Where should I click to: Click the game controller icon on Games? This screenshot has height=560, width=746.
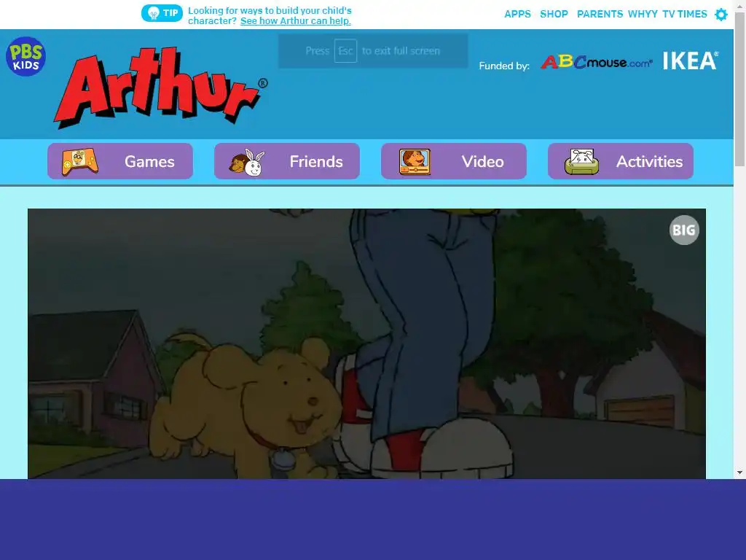[x=80, y=162]
